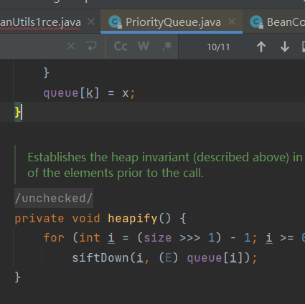Go to previous occurrence with up arrow
Viewport: 305px width, 304px height.
(x=261, y=47)
